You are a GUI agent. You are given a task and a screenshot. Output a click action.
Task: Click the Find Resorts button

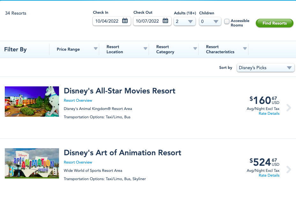(275, 23)
